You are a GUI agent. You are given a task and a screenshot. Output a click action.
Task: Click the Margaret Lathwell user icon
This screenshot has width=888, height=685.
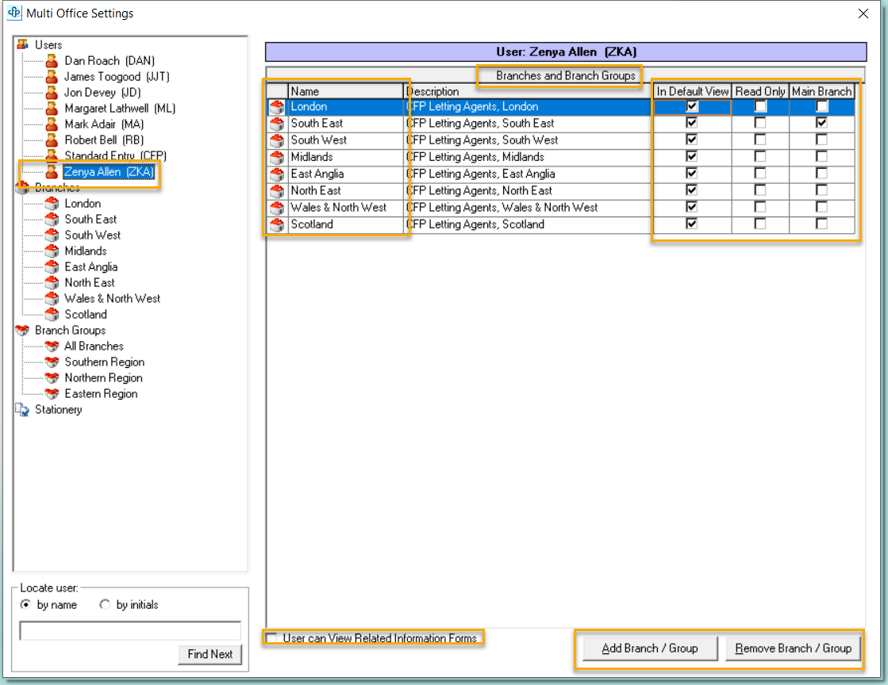[52, 108]
